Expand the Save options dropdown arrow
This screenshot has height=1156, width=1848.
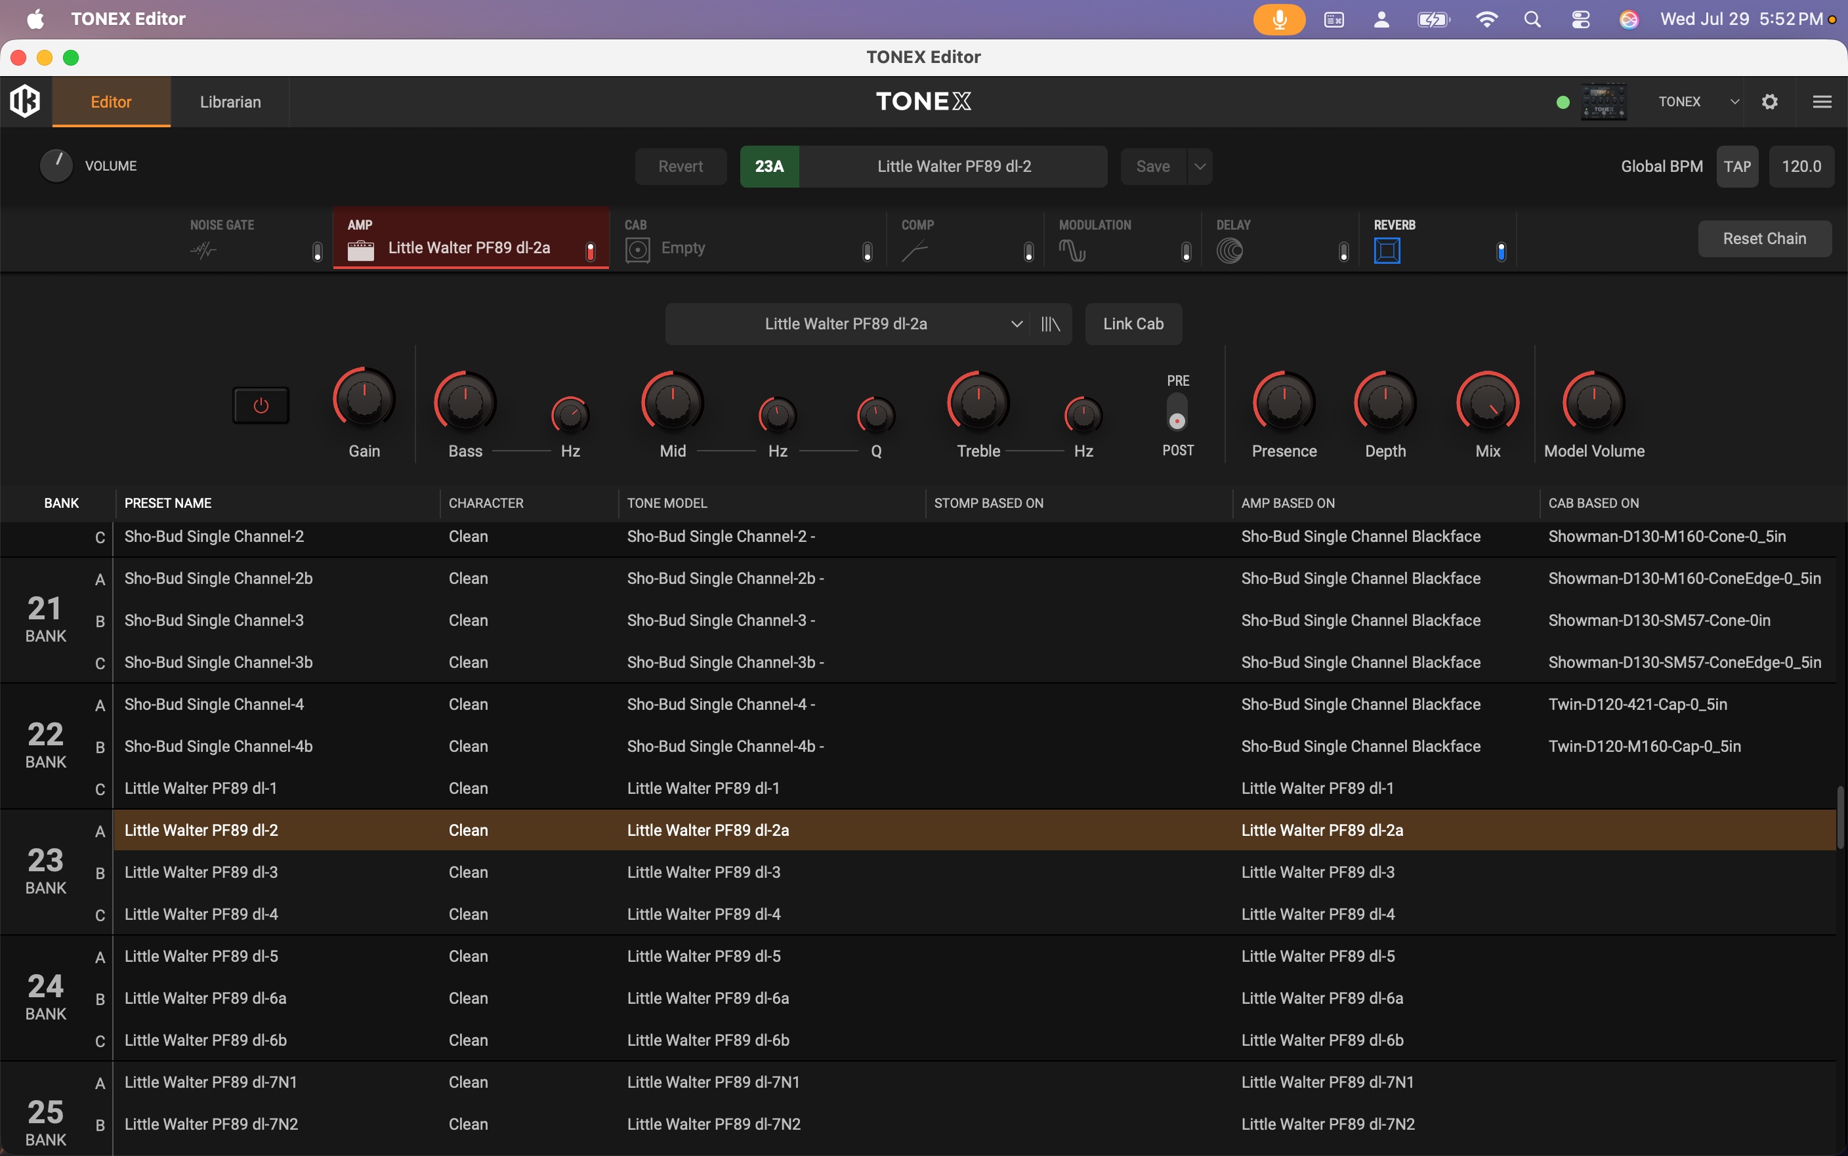[1200, 167]
